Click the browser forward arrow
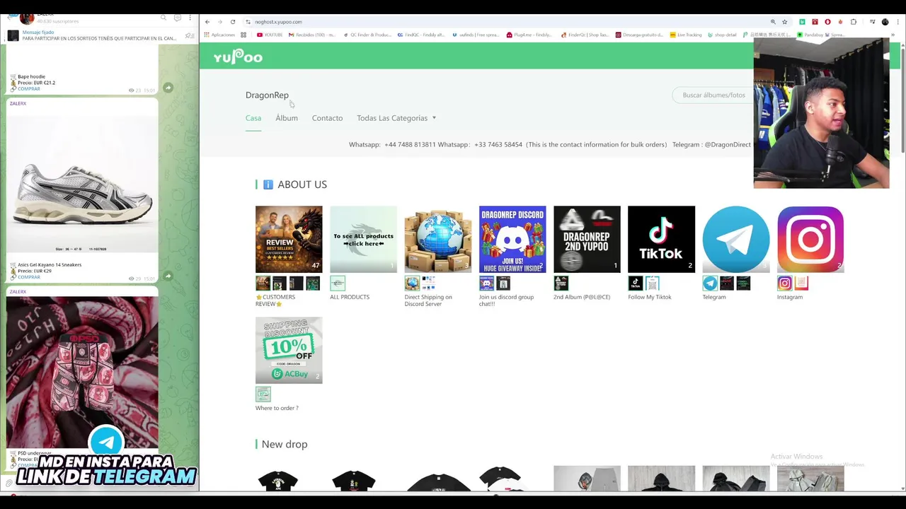 [219, 22]
